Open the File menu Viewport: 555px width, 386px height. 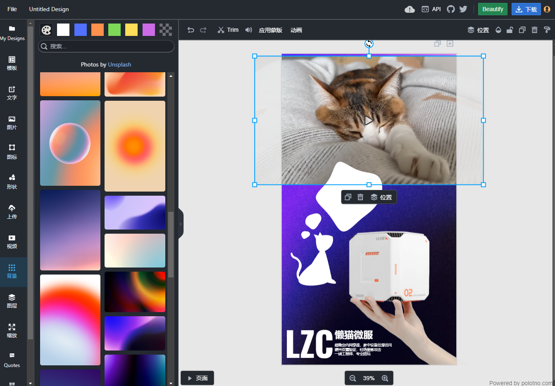pyautogui.click(x=12, y=9)
